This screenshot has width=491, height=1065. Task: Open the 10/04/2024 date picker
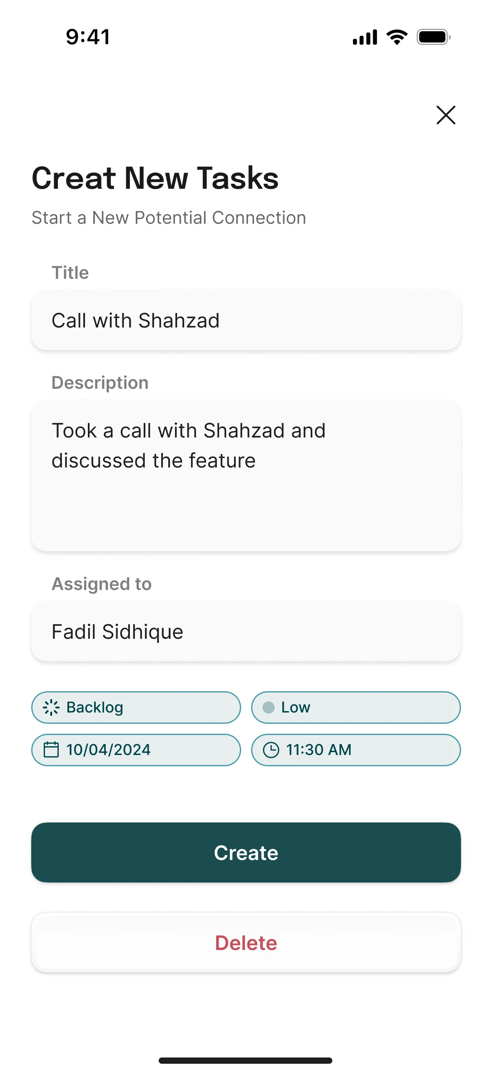click(136, 750)
